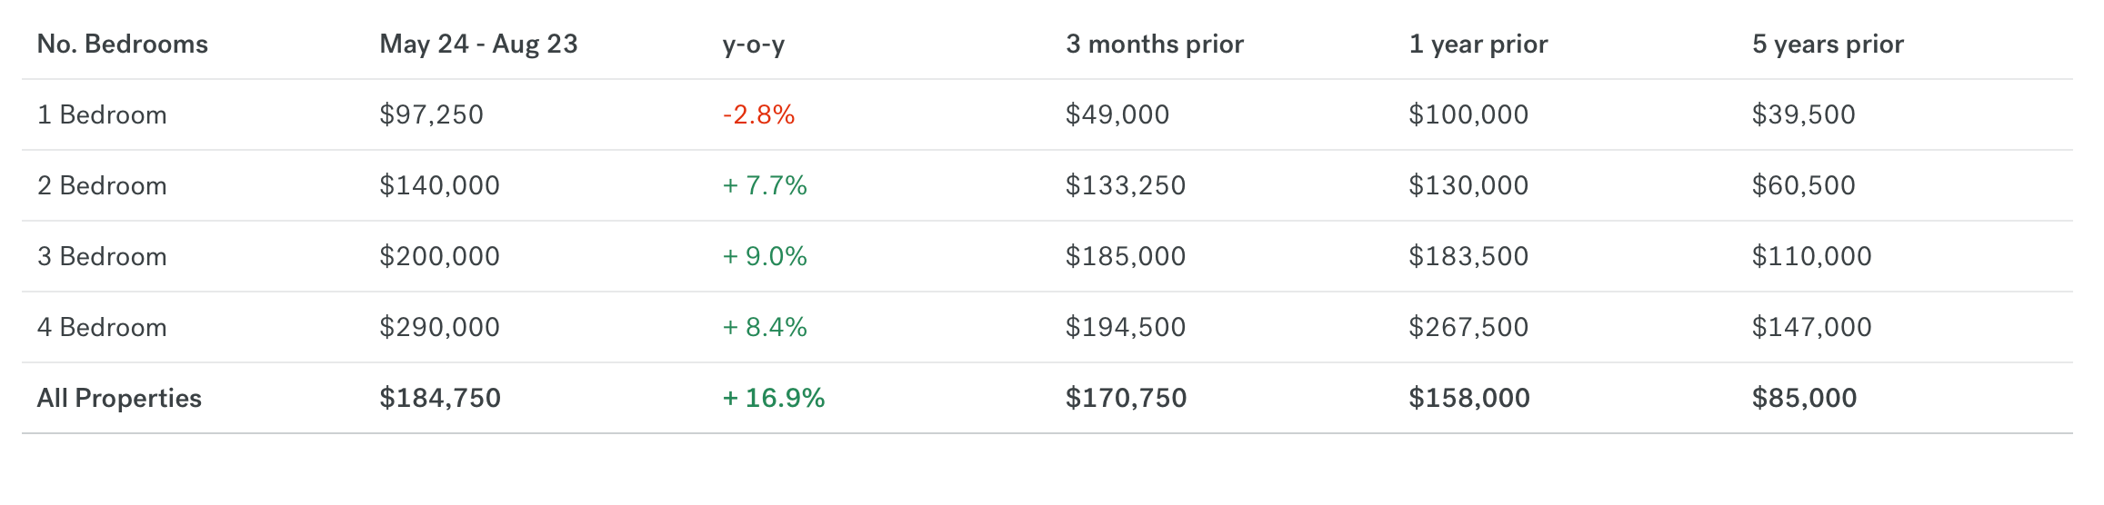The height and width of the screenshot is (505, 2104).
Task: Select the $267,500 one-year-prior value
Action: coord(1468,328)
